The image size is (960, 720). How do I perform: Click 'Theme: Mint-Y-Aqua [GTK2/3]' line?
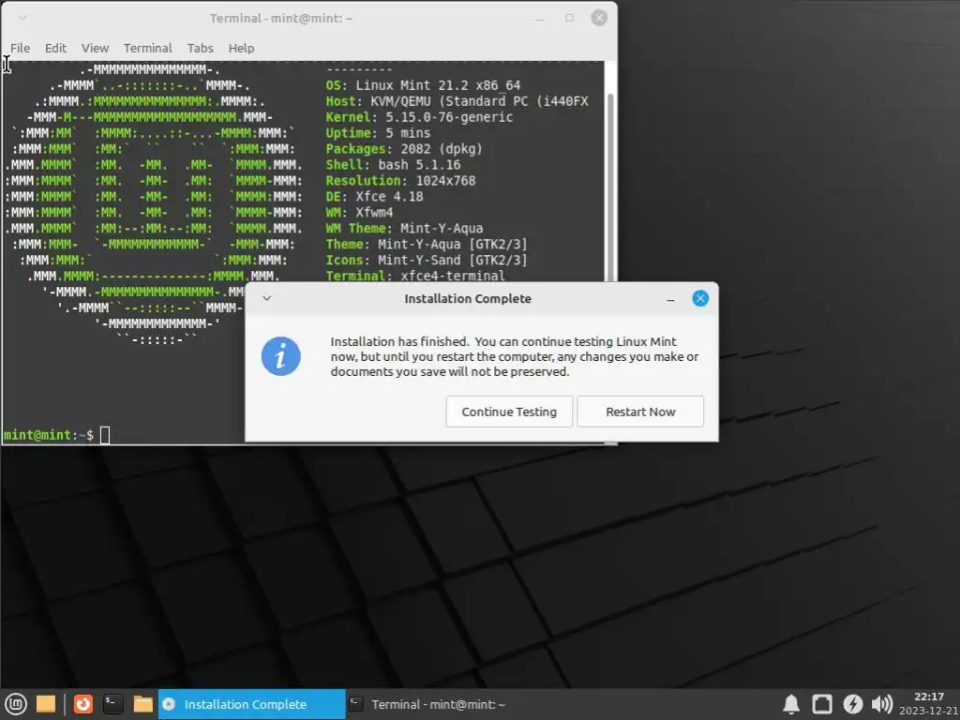(x=427, y=245)
